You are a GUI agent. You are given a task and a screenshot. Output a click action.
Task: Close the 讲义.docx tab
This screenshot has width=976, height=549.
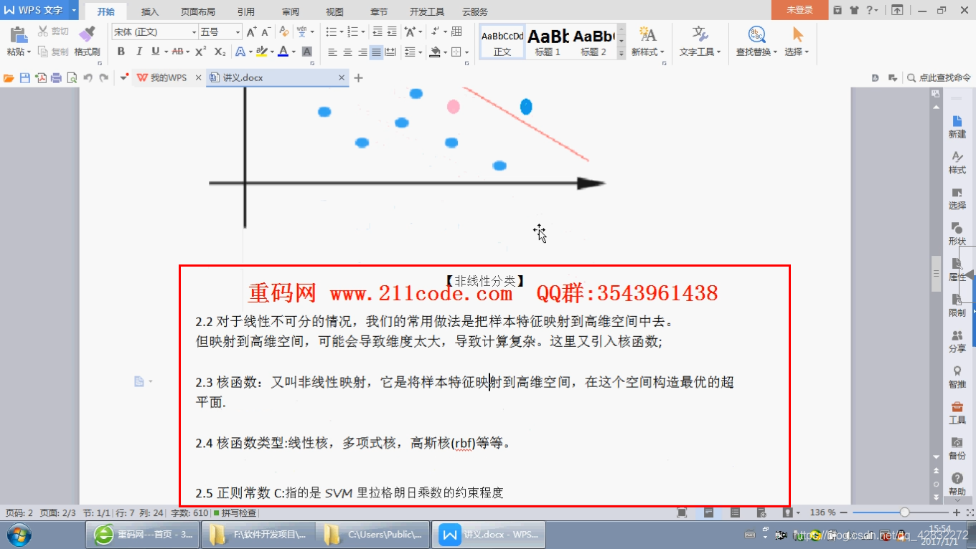342,77
